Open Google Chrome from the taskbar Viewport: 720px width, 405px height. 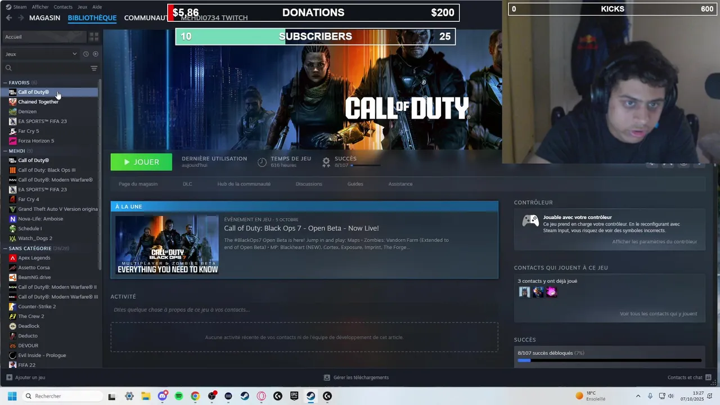(x=195, y=396)
